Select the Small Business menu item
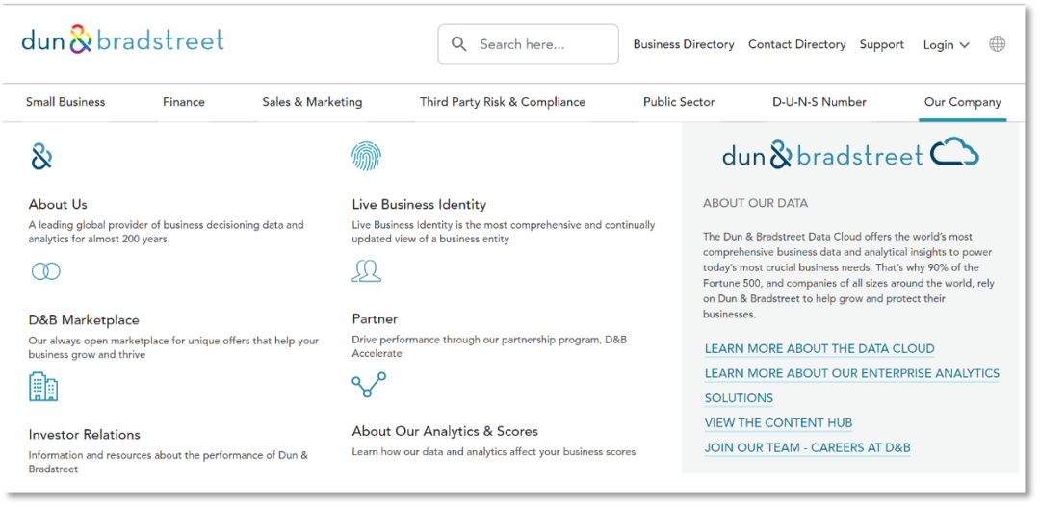 coord(65,102)
